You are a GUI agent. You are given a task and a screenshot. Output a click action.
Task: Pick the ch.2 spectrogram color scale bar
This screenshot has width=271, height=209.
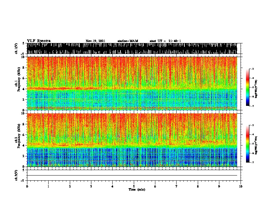pyautogui.click(x=248, y=144)
